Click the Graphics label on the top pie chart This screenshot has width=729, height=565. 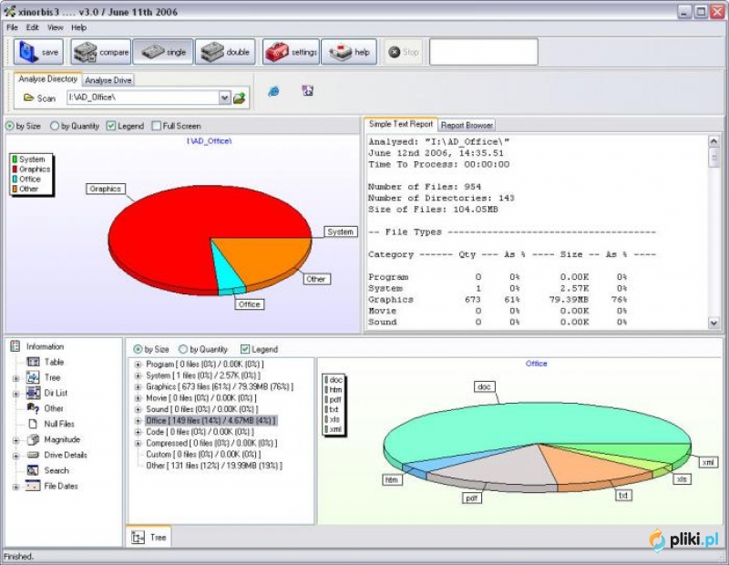pos(106,189)
